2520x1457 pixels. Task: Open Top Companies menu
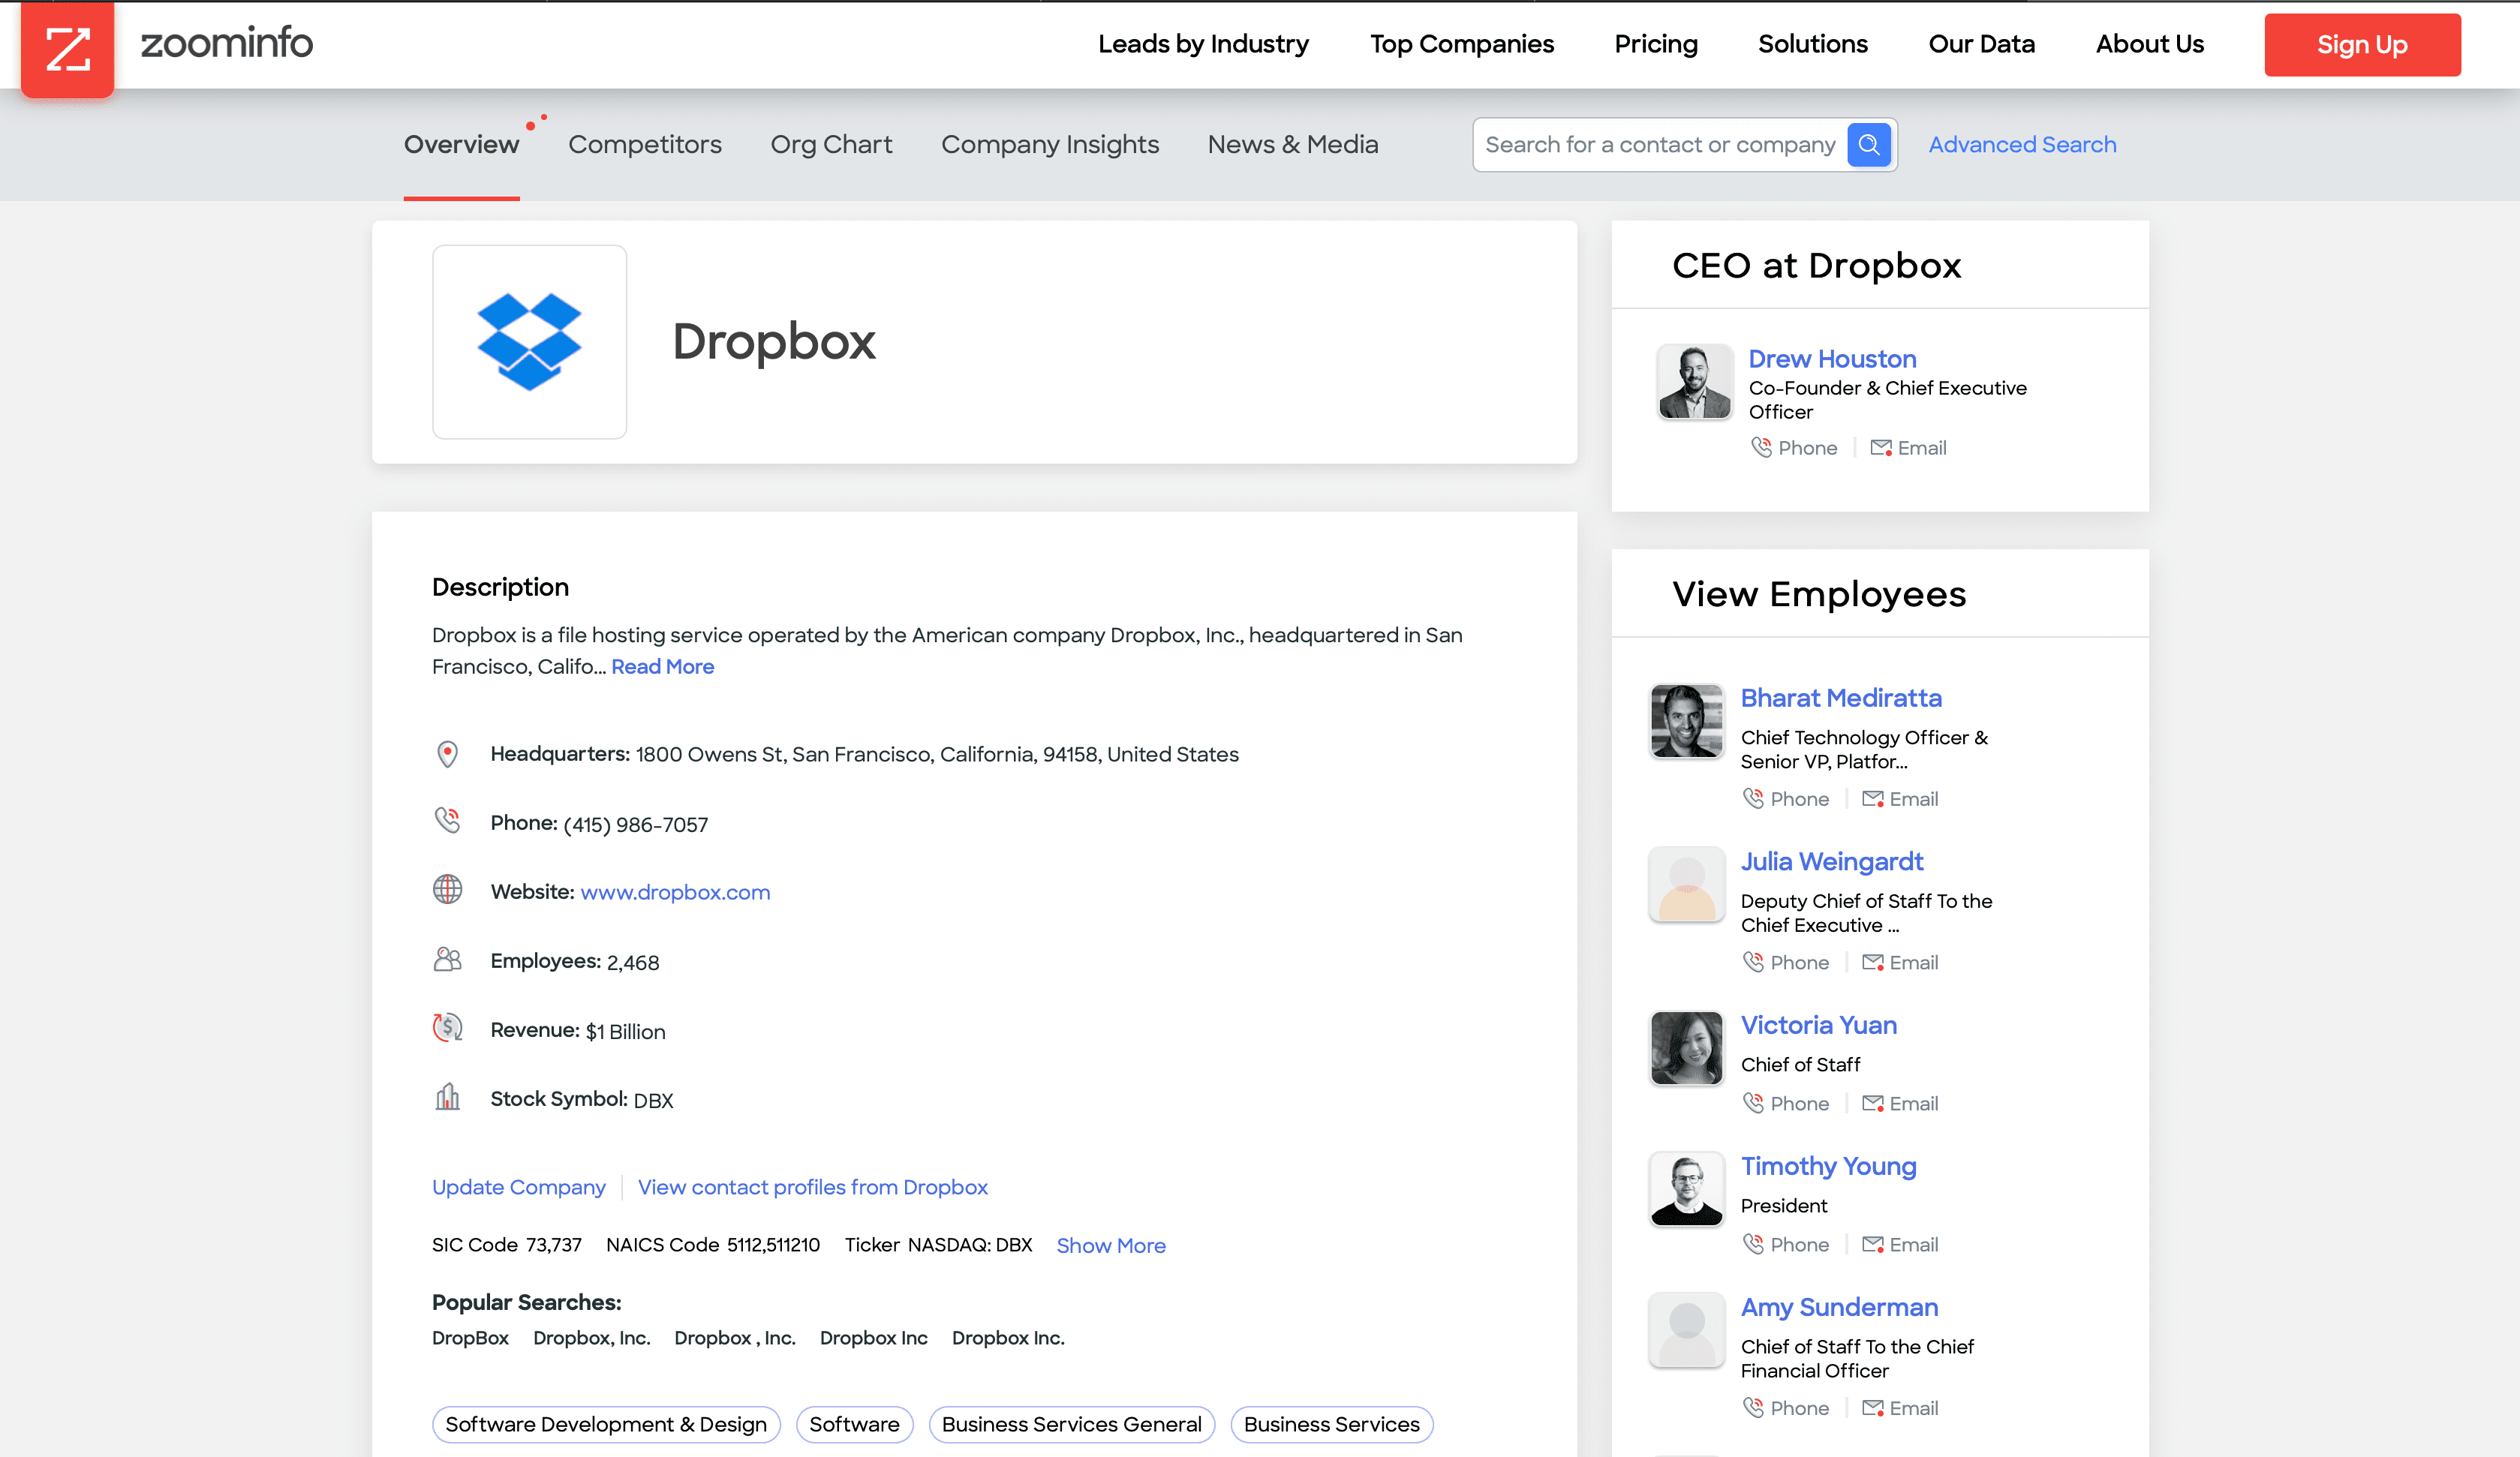click(x=1461, y=44)
